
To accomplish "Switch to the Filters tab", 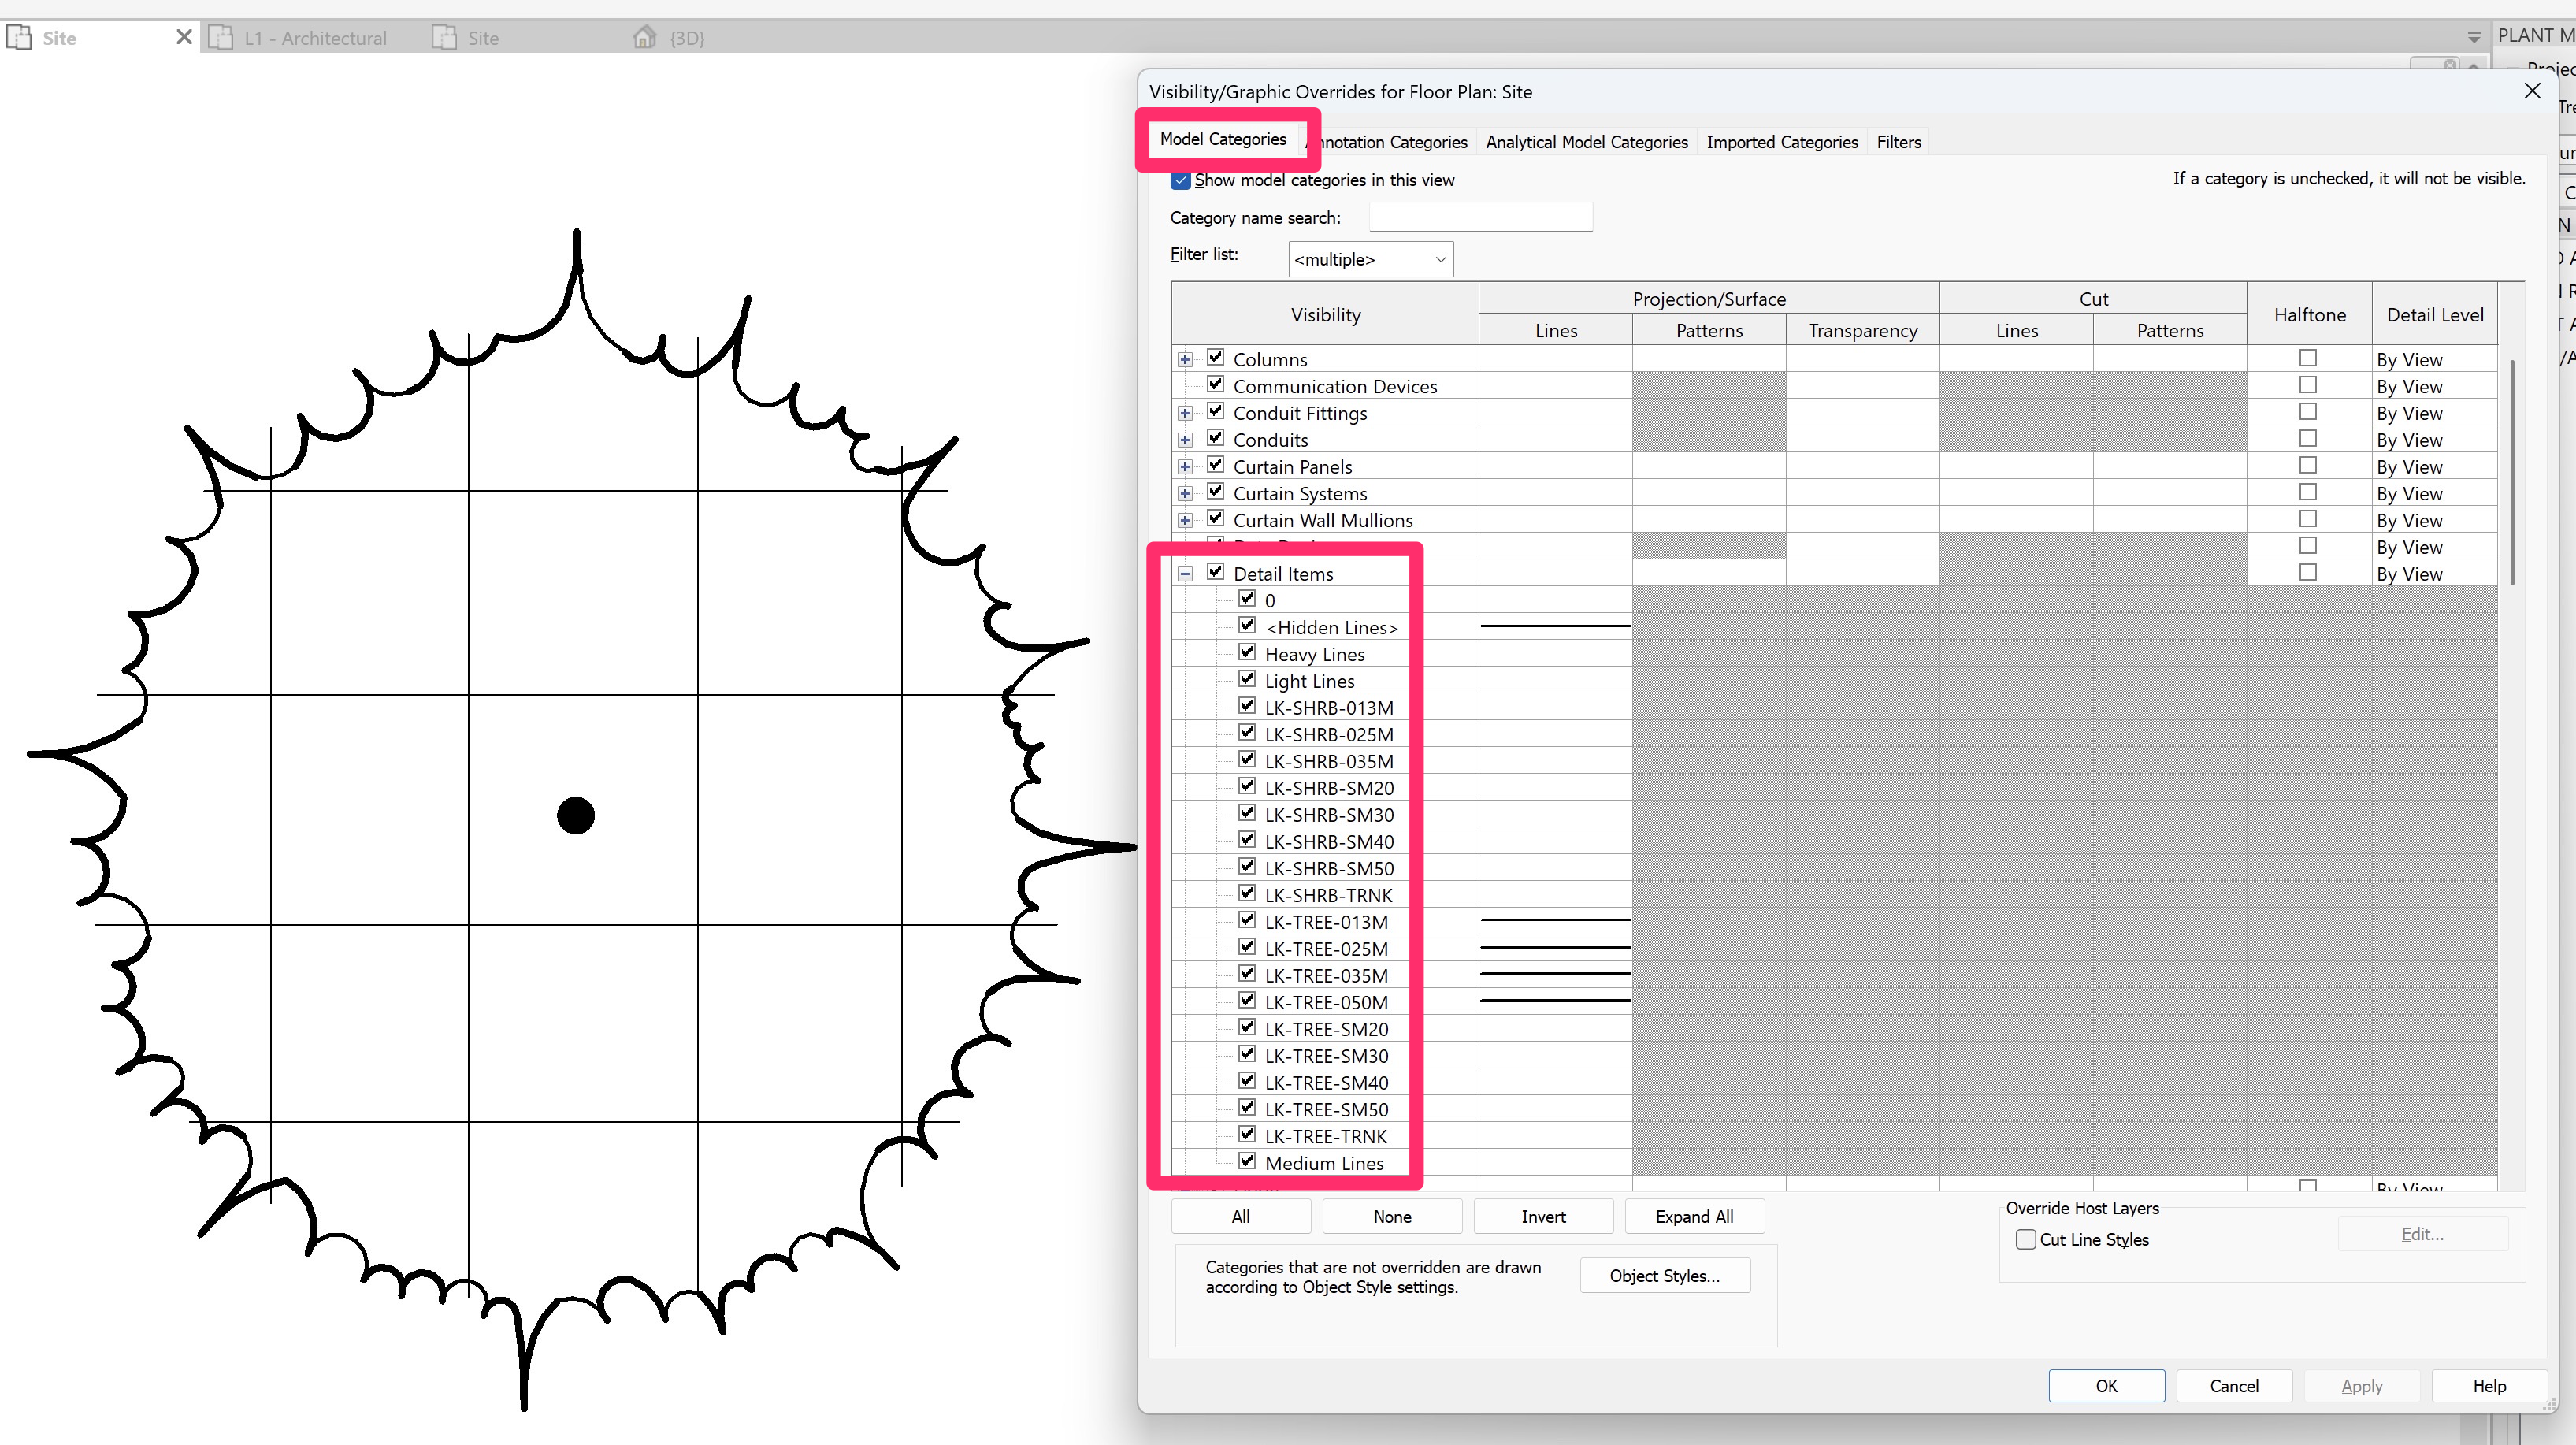I will (x=1898, y=142).
